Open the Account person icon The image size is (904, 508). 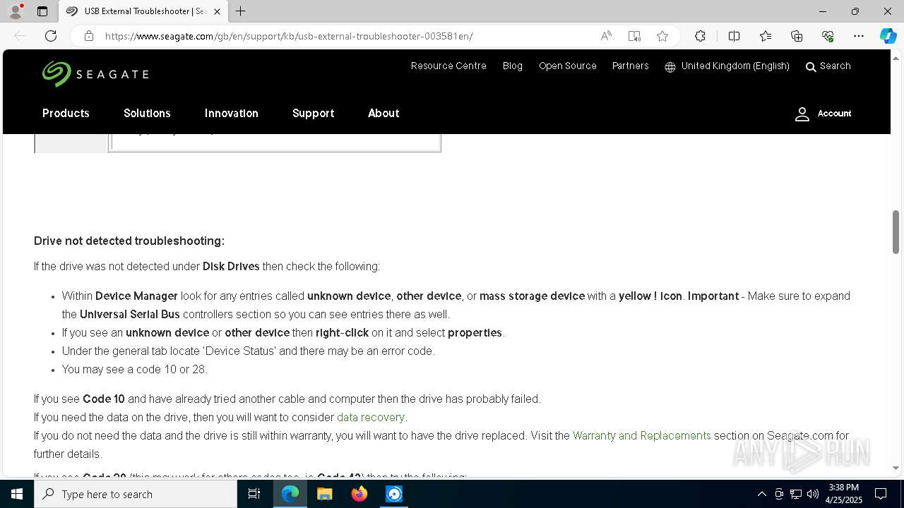[x=802, y=114]
